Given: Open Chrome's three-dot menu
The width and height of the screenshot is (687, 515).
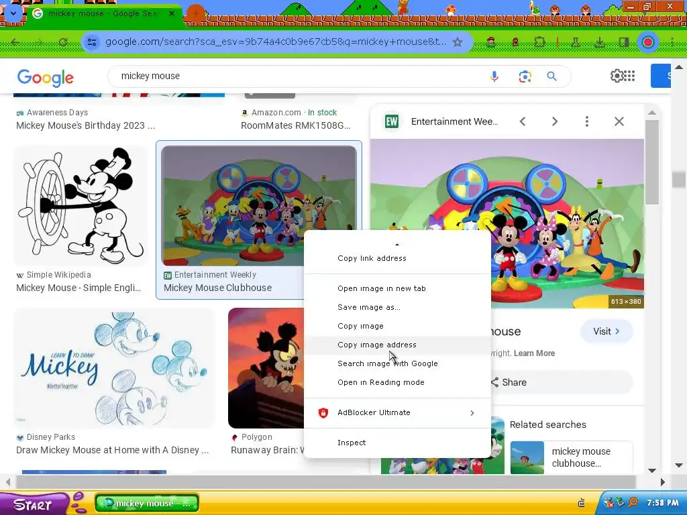Looking at the screenshot, I should coord(672,42).
